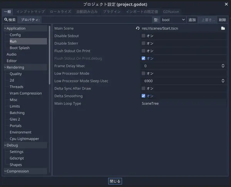231x187 pixels.
Task: Select Shapes under Debug
Action: (x=16, y=165)
